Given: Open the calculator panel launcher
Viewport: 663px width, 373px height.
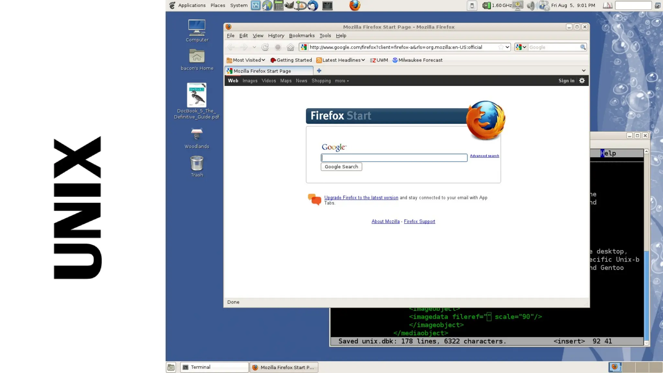Looking at the screenshot, I should coord(278,5).
